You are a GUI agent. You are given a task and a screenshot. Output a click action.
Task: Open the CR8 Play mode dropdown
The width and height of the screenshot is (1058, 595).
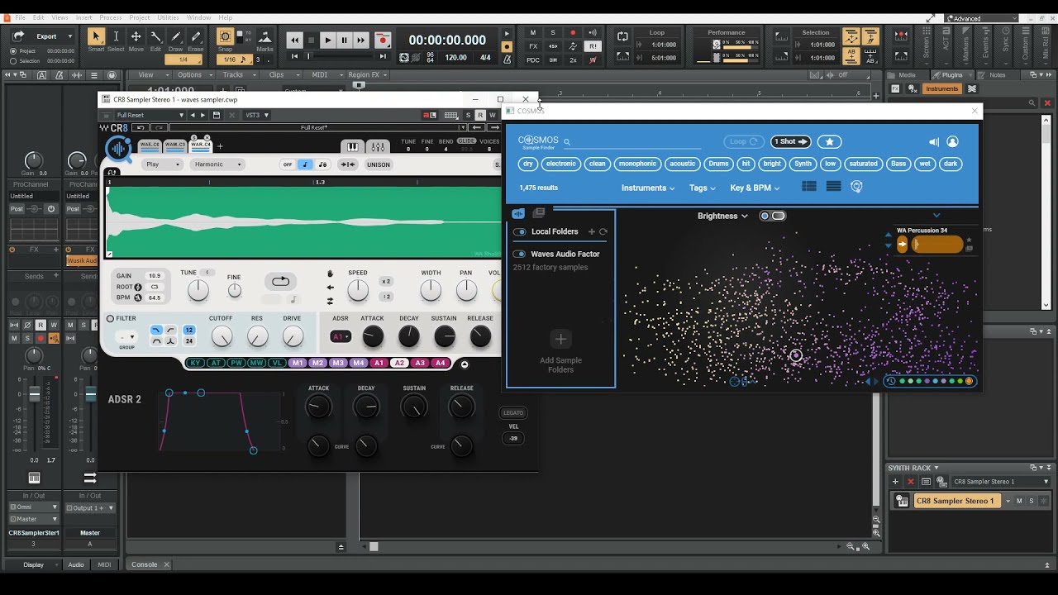[162, 164]
